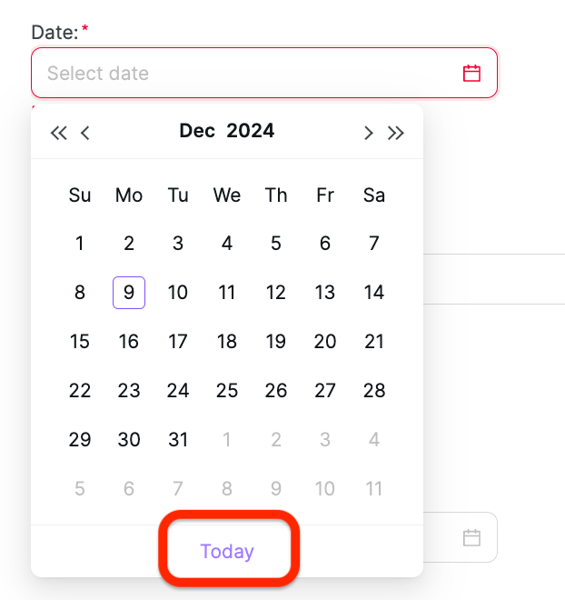The image size is (565, 600).
Task: Open the year selector labeled 2024
Action: pos(250,131)
